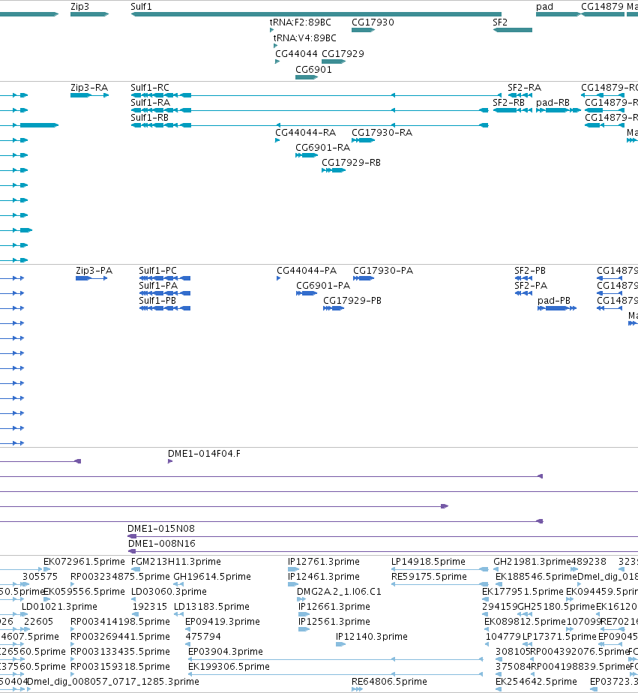Click IP12661.3prime EST label

[334, 607]
